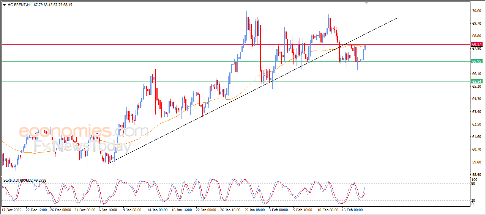Click the 70.60 price axis value
This screenshot has height=215, width=486.
tap(477, 11)
